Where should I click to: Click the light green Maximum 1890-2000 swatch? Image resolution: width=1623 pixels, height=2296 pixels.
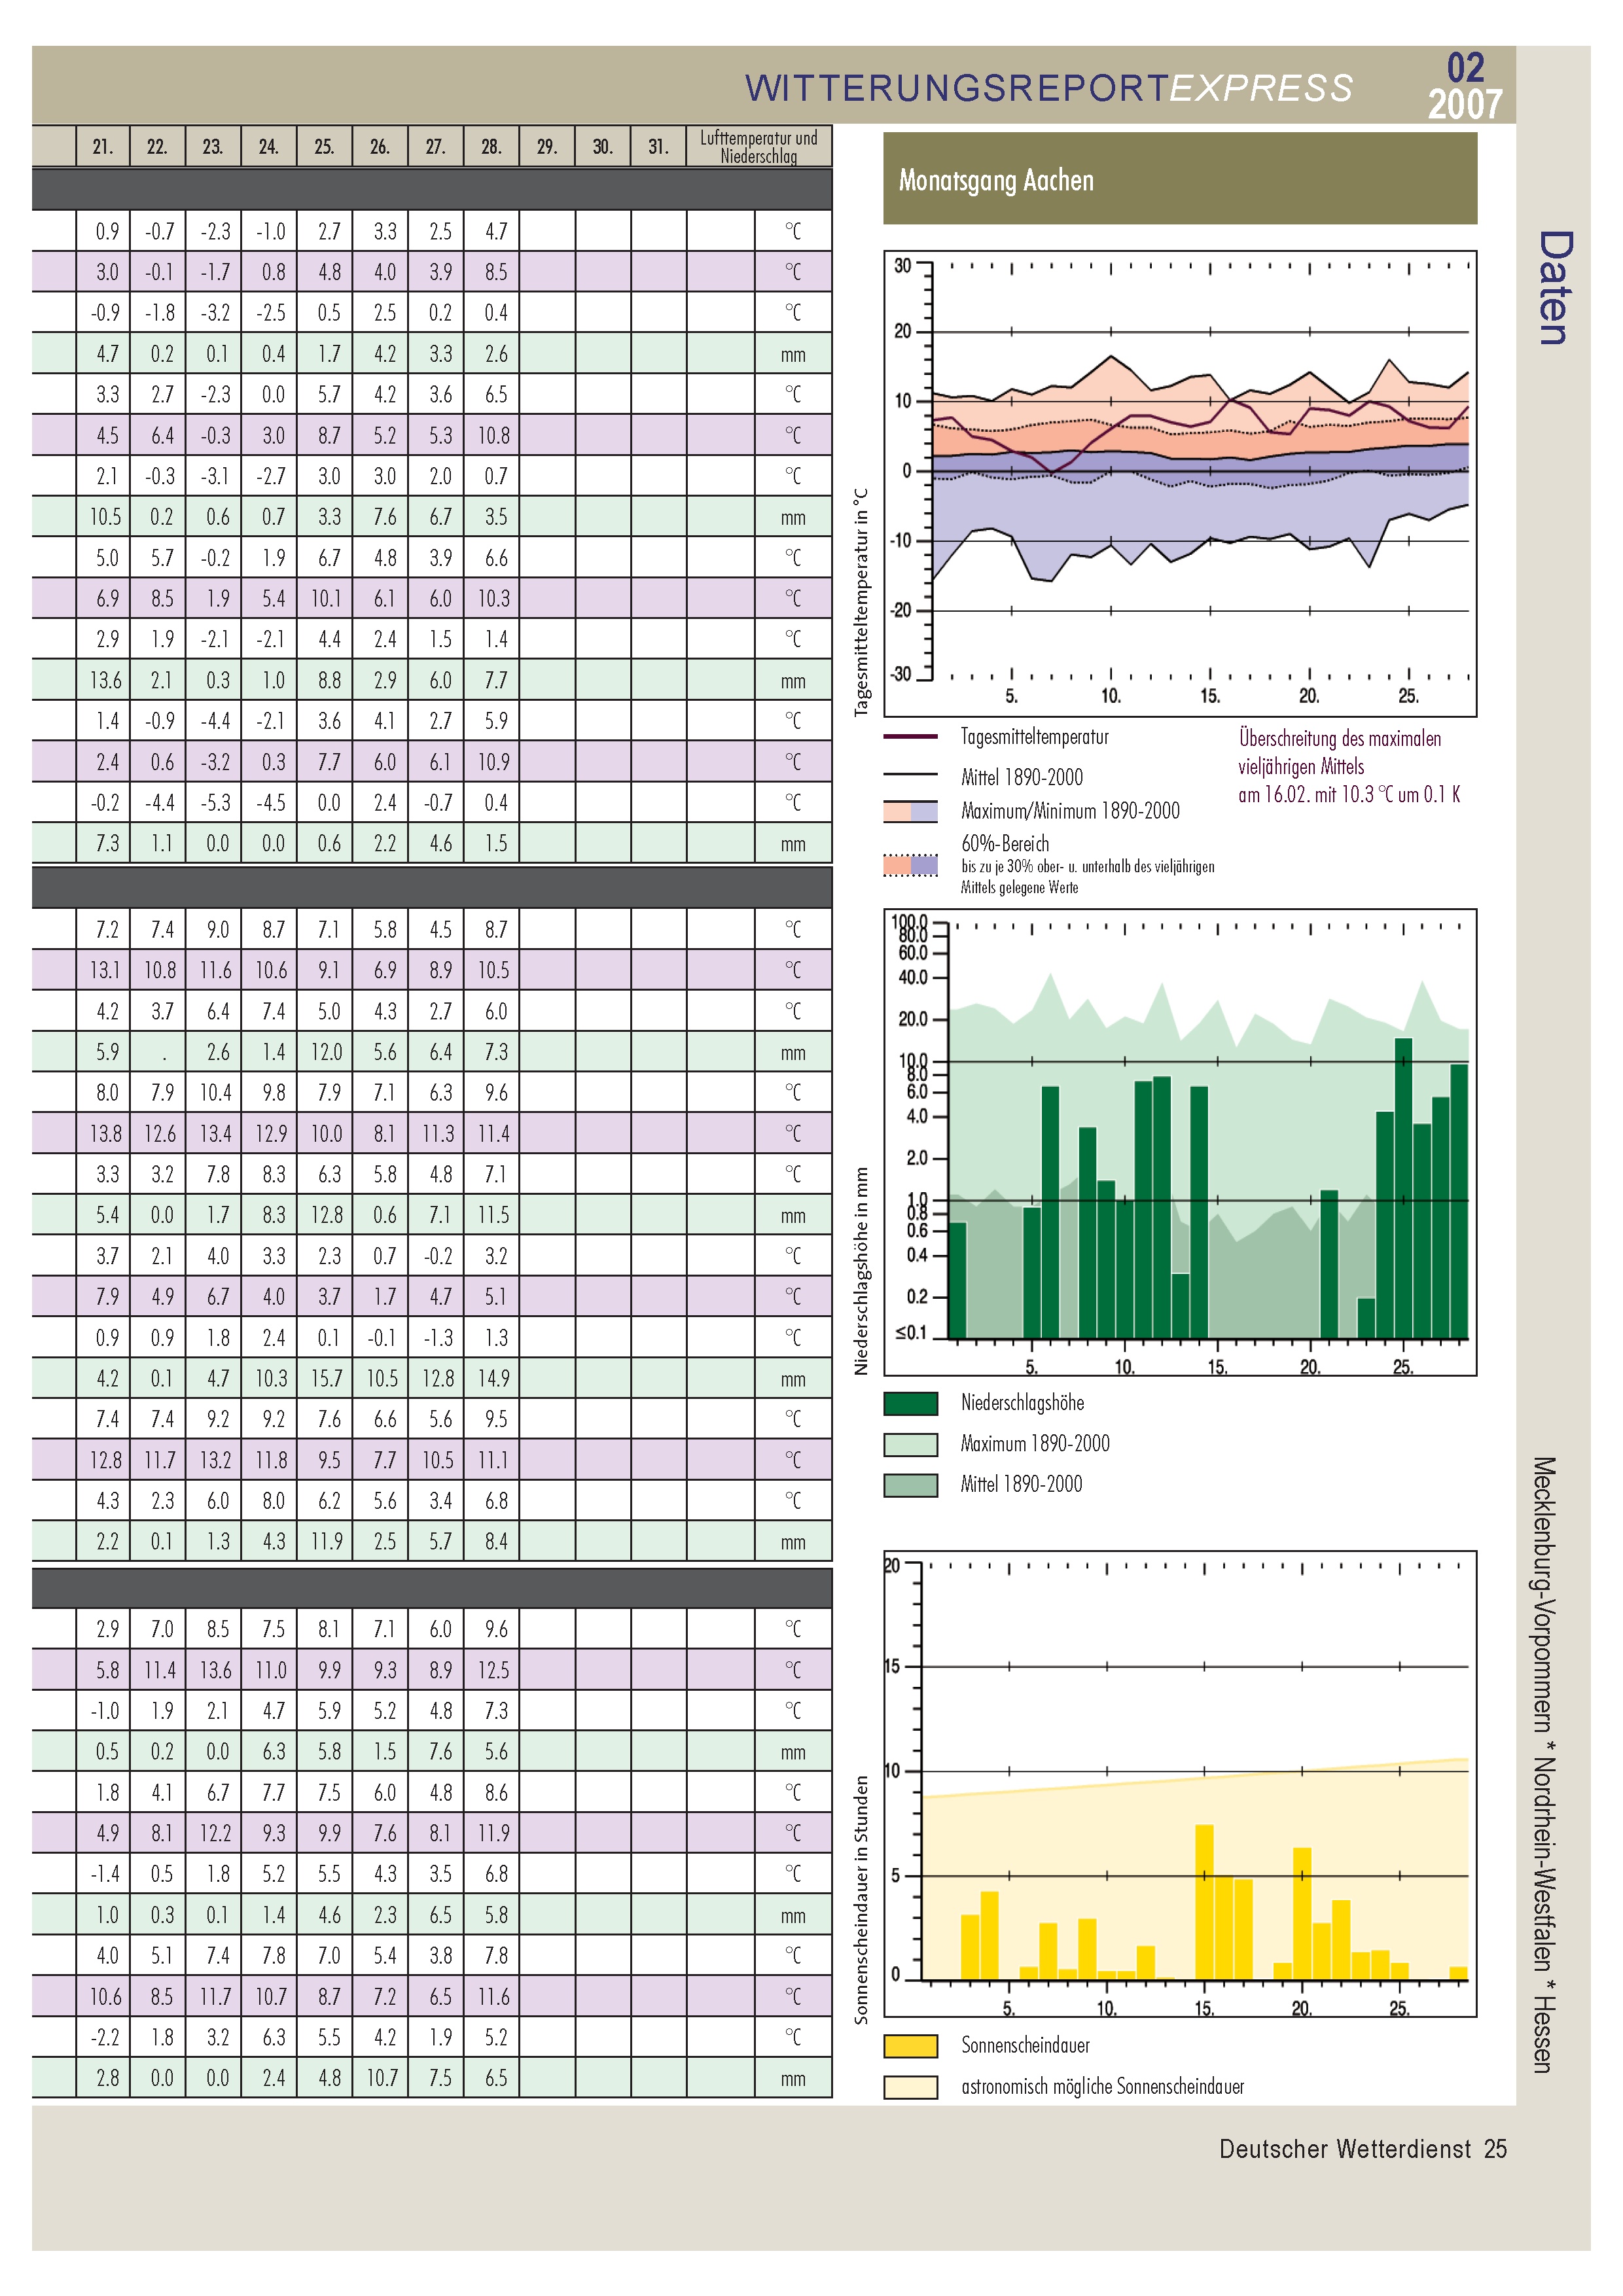click(x=910, y=1444)
